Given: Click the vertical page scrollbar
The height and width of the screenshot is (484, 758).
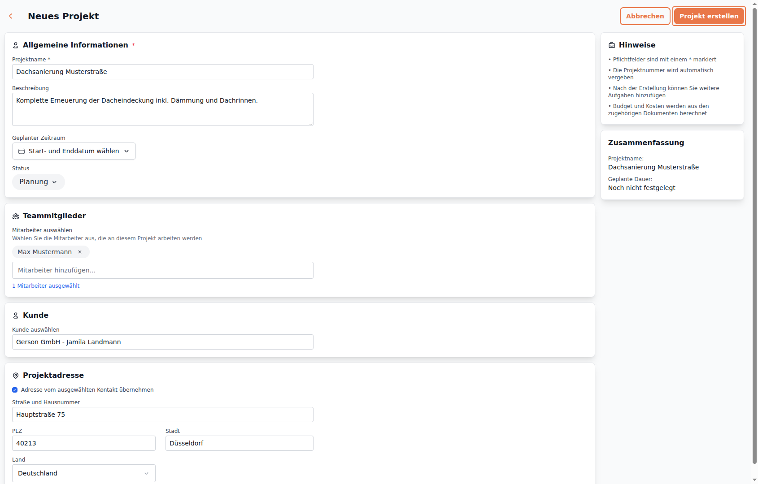Looking at the screenshot, I should click(754, 233).
